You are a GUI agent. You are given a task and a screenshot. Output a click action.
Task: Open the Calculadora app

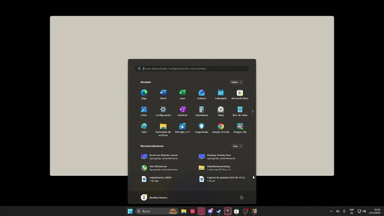202,111
